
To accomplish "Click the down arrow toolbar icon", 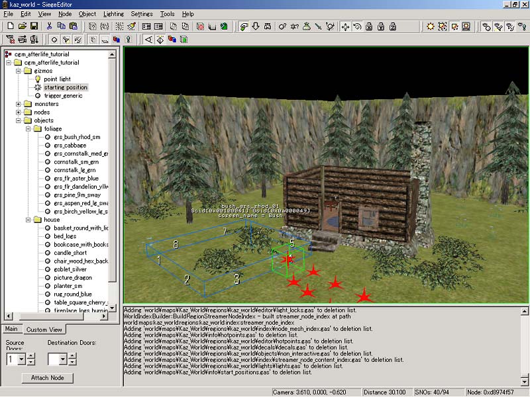I will [x=255, y=26].
